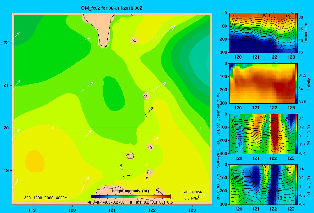314x213 pixels.
Task: Click the wind stress reference arrow in the legend
Action: (193, 195)
